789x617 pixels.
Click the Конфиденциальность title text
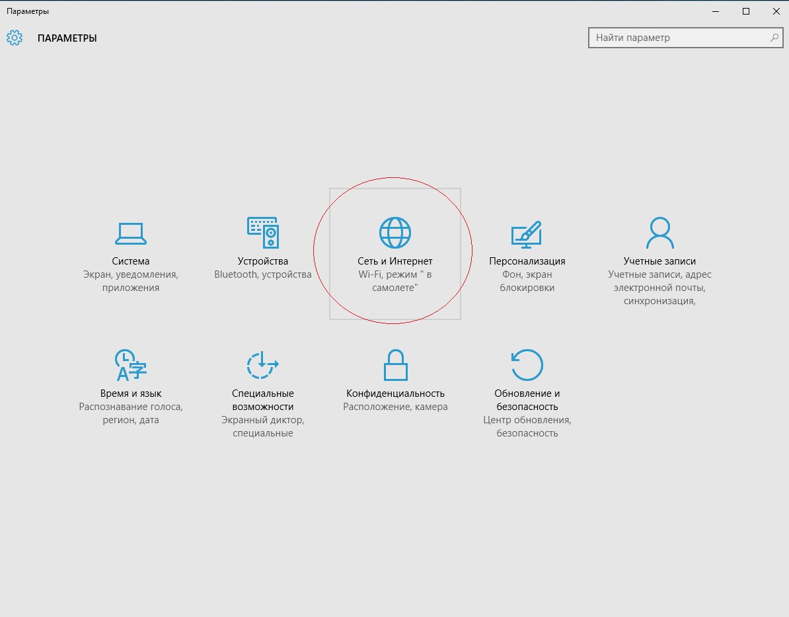click(x=395, y=393)
